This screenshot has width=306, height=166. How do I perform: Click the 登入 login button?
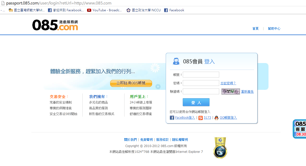coord(196,102)
